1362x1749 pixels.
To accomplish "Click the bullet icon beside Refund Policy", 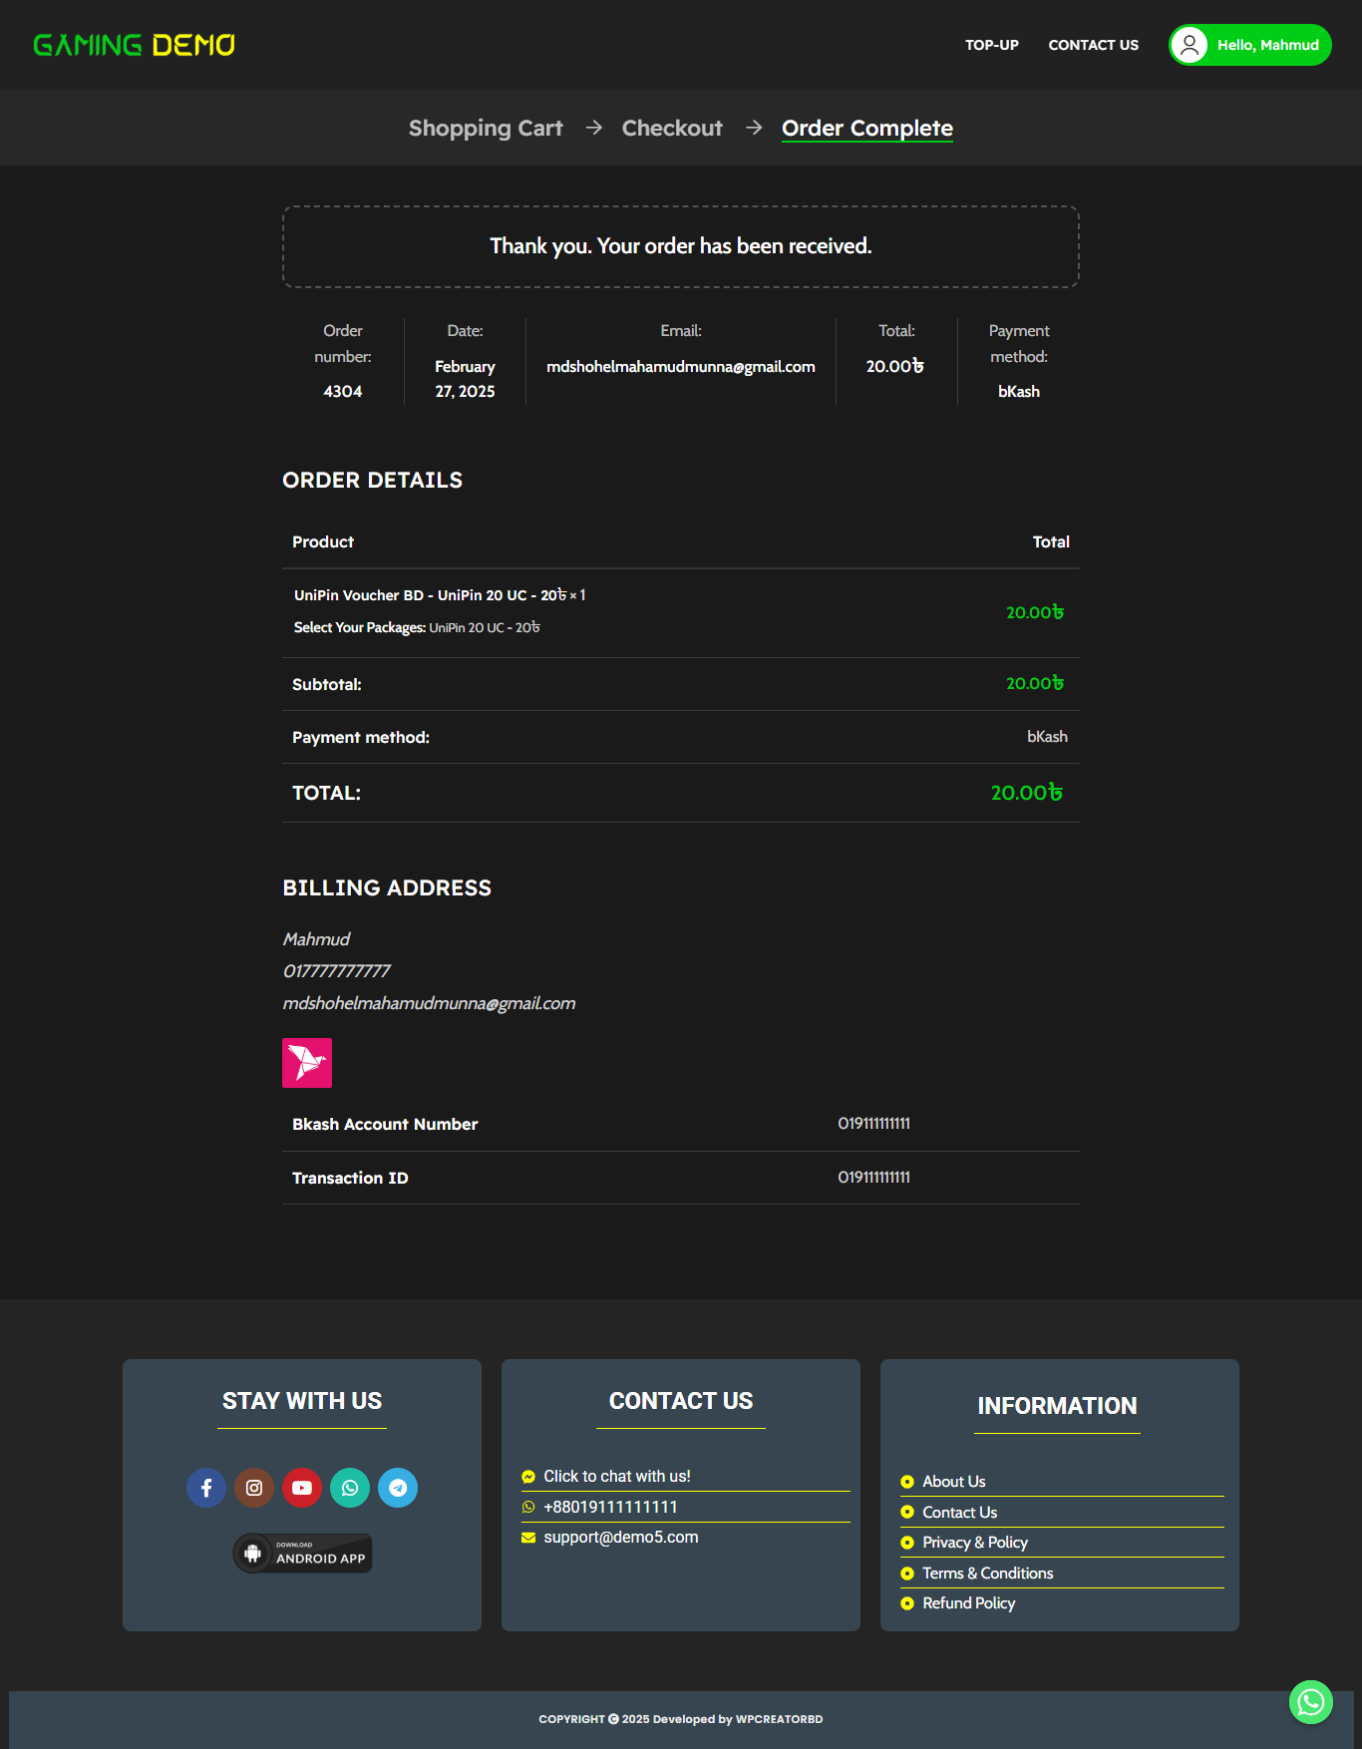I will tap(907, 1603).
